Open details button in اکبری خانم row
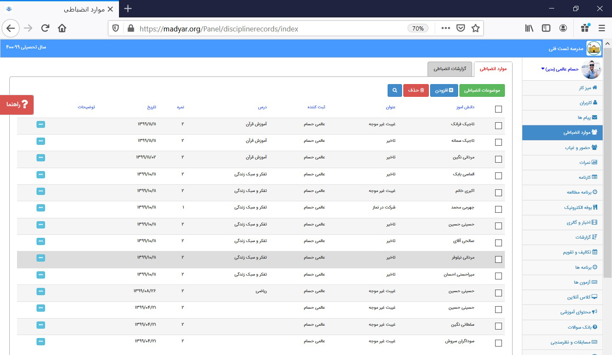The width and height of the screenshot is (612, 355). coord(41,191)
